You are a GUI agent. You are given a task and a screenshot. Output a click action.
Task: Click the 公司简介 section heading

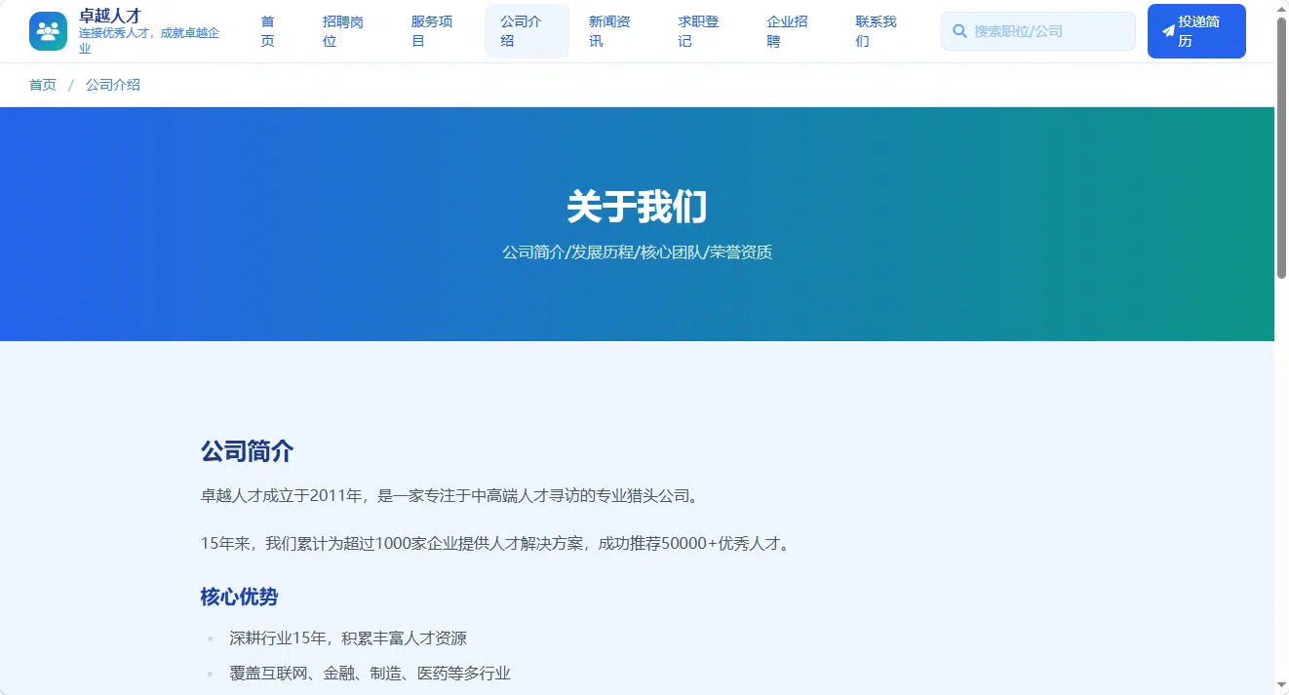point(247,451)
